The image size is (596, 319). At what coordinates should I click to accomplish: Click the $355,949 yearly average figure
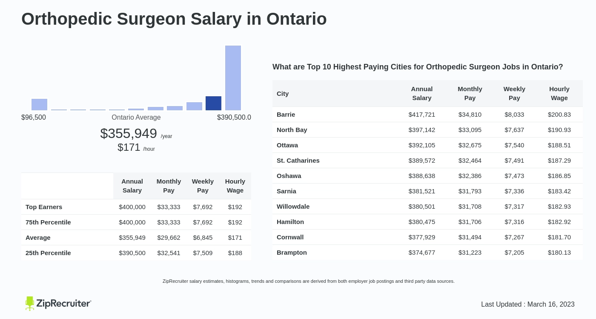[129, 133]
